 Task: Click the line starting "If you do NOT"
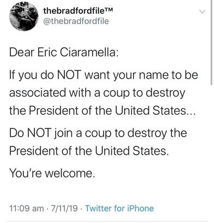(104, 75)
